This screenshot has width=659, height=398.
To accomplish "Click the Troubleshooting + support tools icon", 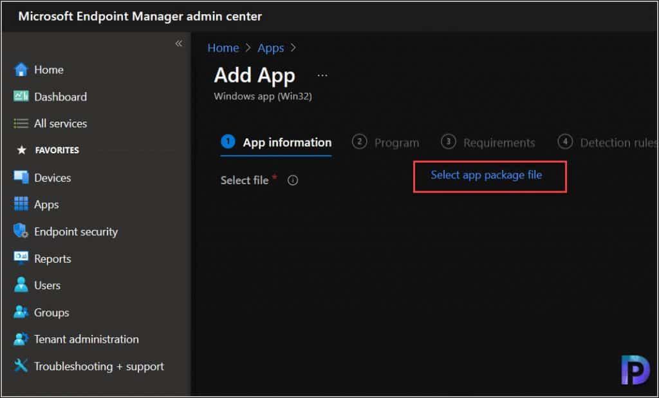I will [21, 366].
